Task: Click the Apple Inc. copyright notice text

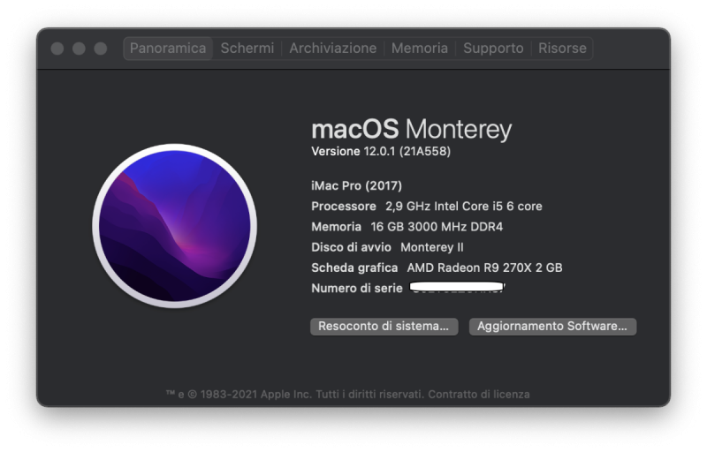Action: [x=294, y=395]
